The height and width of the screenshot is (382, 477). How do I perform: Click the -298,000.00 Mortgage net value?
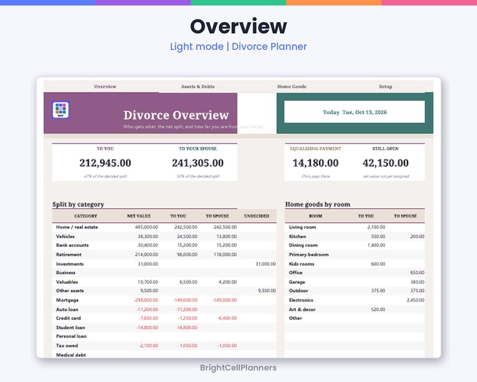(146, 300)
